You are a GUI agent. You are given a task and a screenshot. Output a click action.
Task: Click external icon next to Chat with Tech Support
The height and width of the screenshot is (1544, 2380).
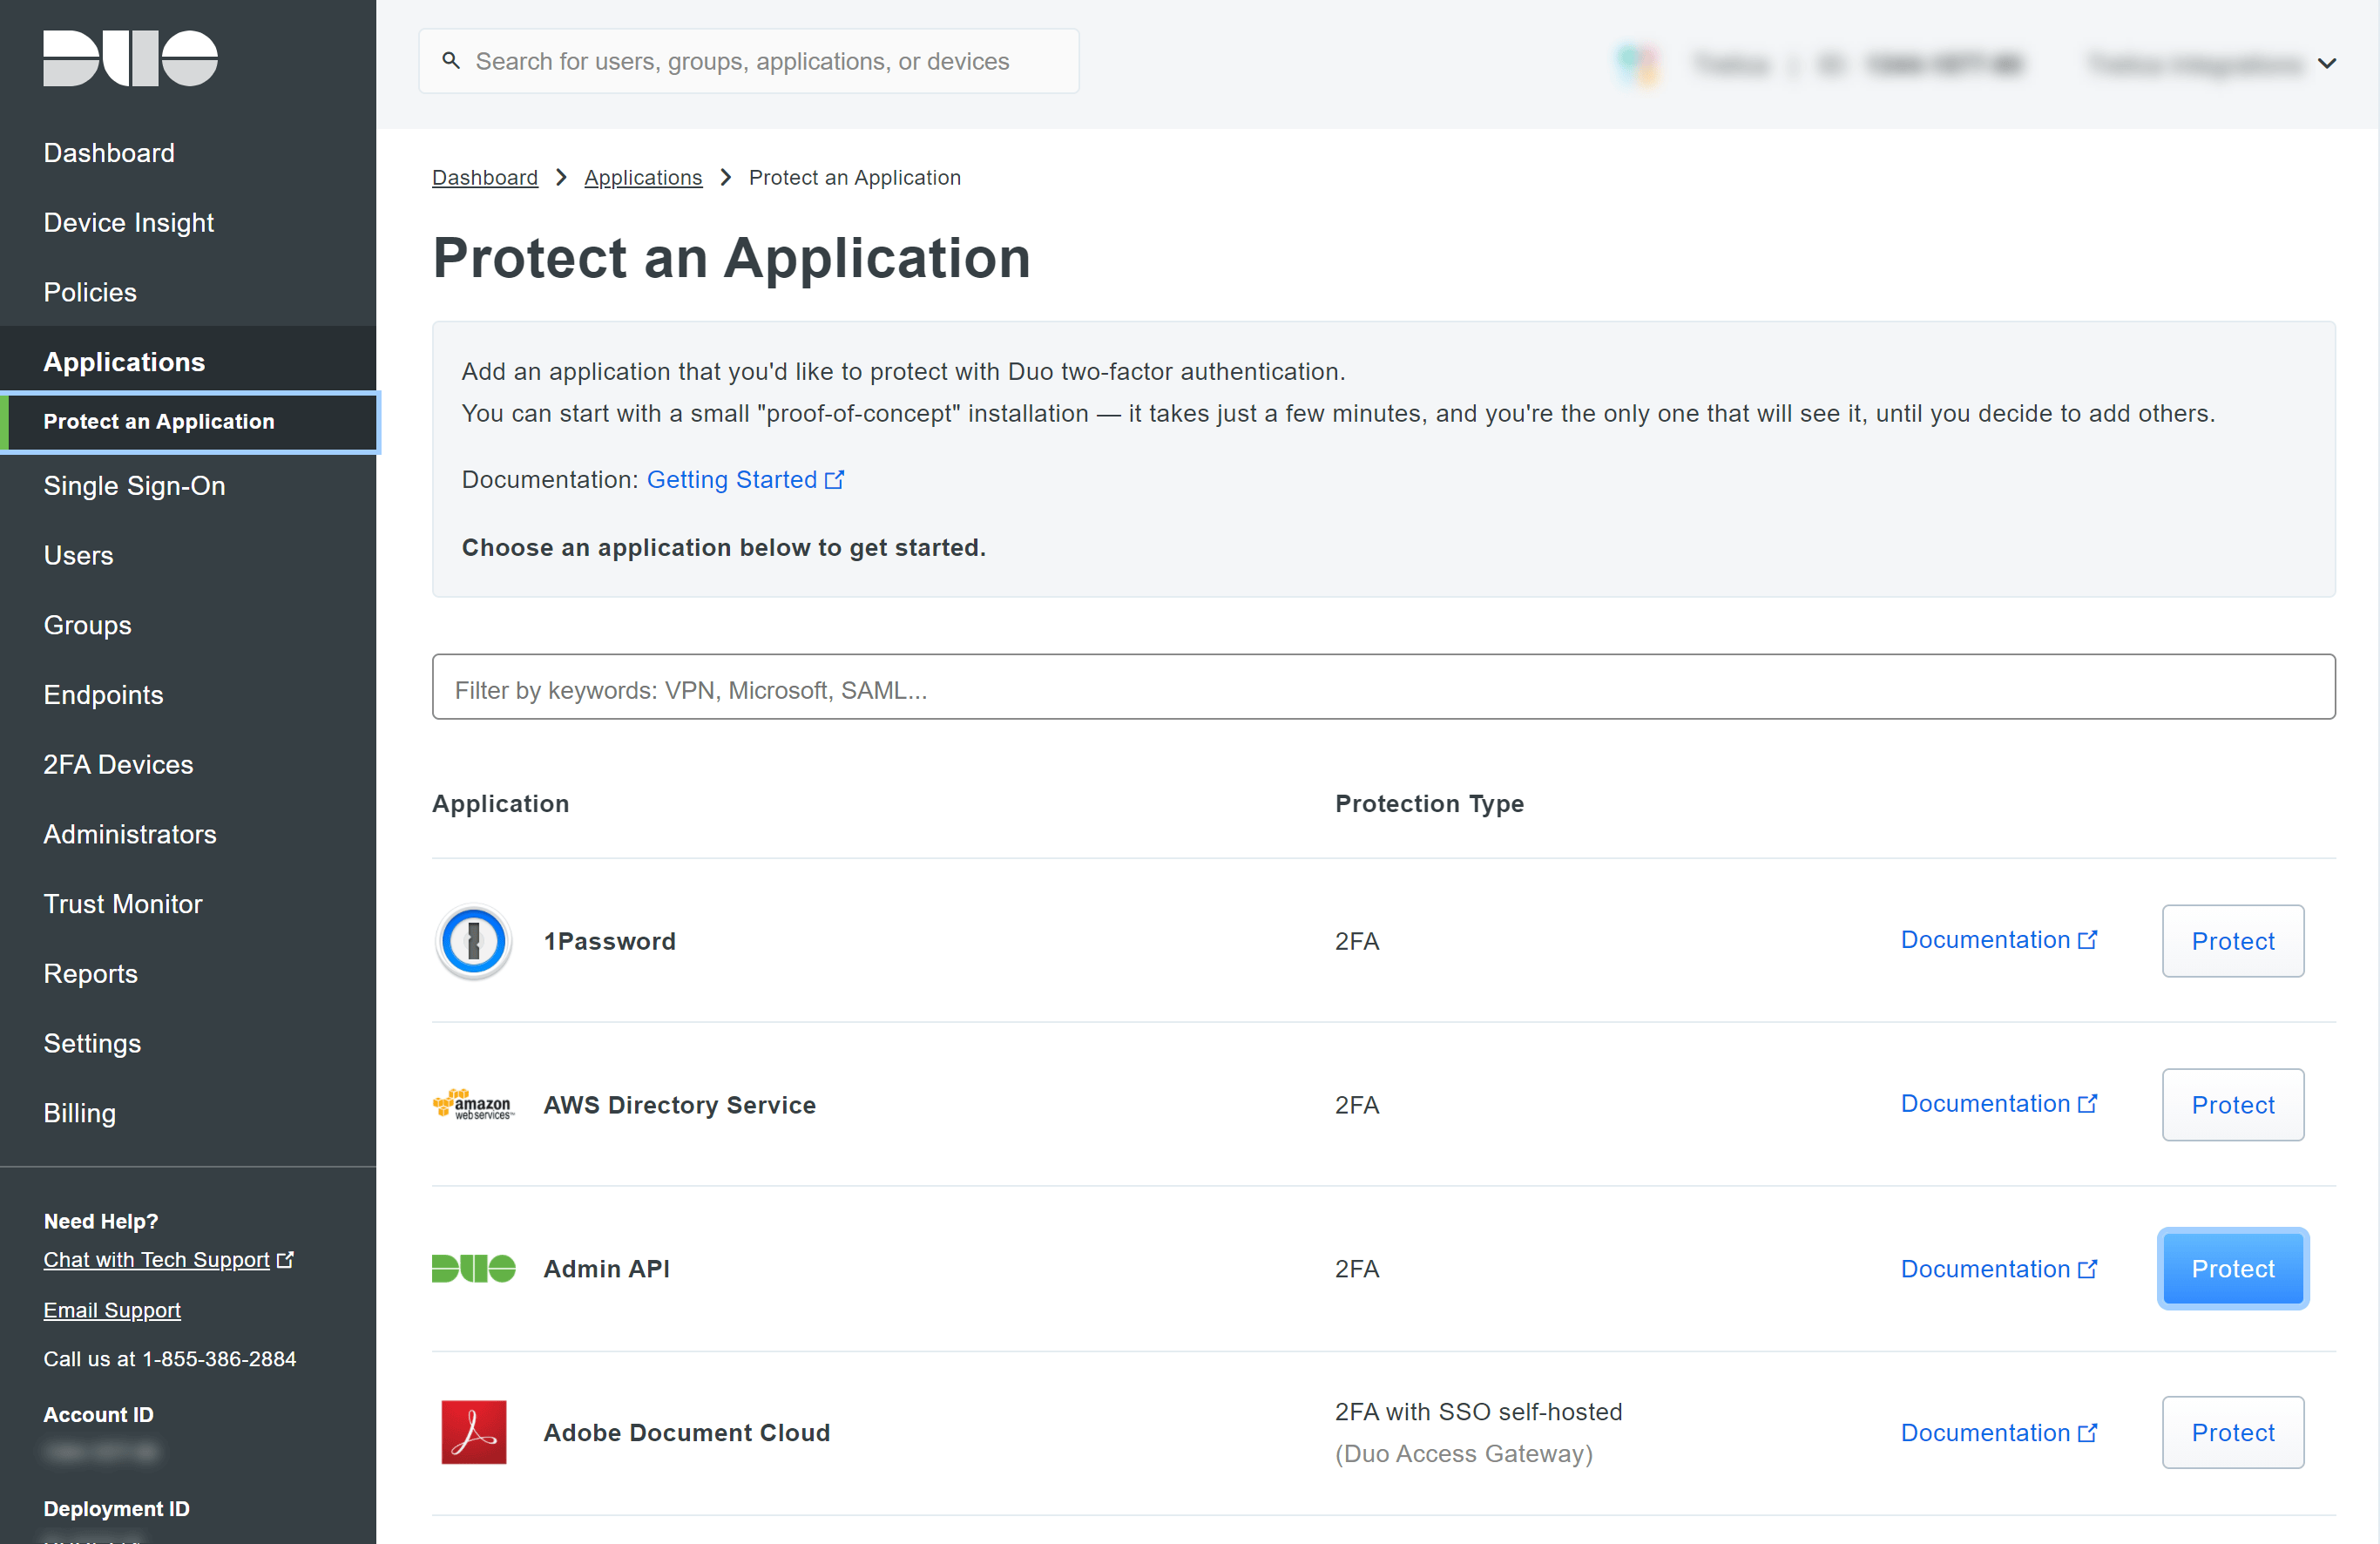point(285,1259)
